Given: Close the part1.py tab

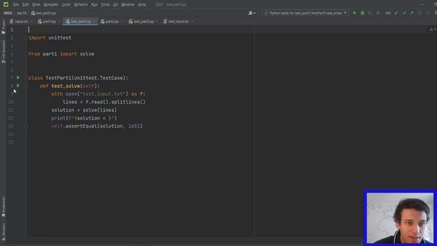Looking at the screenshot, I should [59, 21].
